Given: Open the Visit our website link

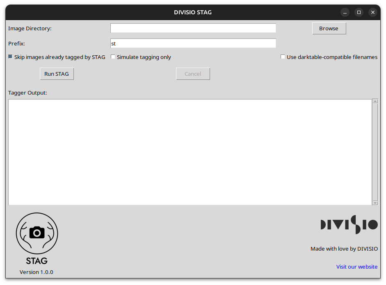Looking at the screenshot, I should pos(357,267).
